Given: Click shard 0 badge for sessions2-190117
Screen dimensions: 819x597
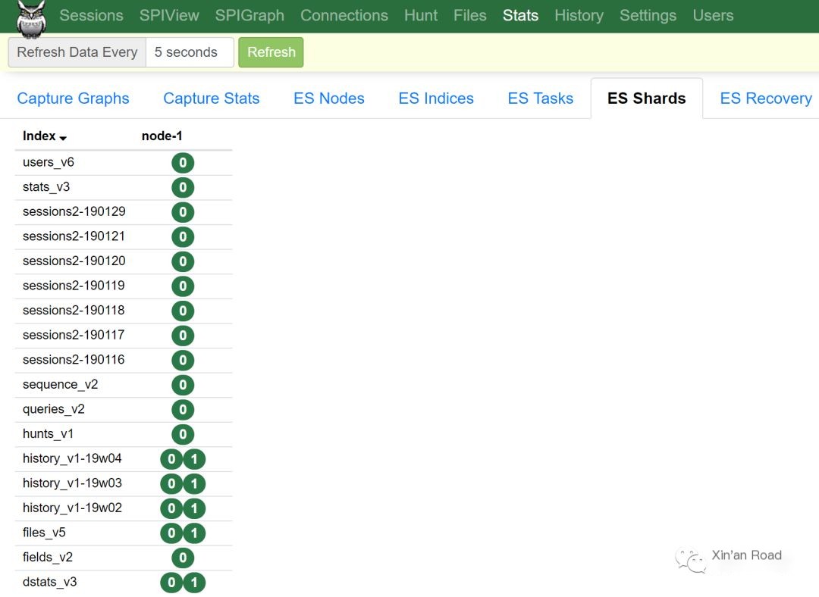Looking at the screenshot, I should (x=183, y=336).
